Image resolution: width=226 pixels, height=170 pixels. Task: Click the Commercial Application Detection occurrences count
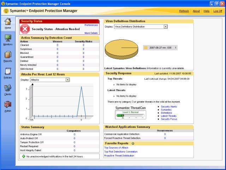[165, 134]
